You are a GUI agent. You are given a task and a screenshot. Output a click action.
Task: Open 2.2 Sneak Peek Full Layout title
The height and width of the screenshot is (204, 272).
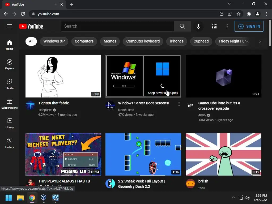141,184
